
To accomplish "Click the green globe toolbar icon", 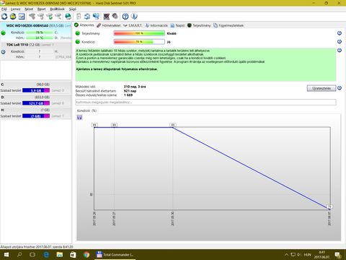I will pos(68,17).
